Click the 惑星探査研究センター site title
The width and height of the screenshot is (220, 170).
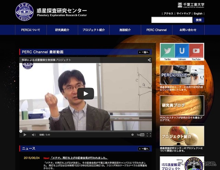click(x=62, y=12)
